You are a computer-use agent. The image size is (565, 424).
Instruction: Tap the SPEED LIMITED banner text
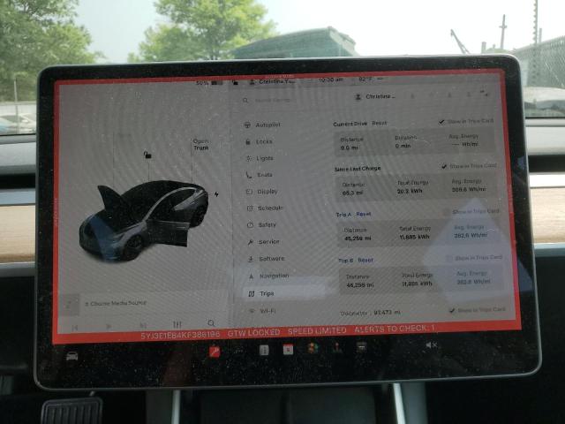317,330
